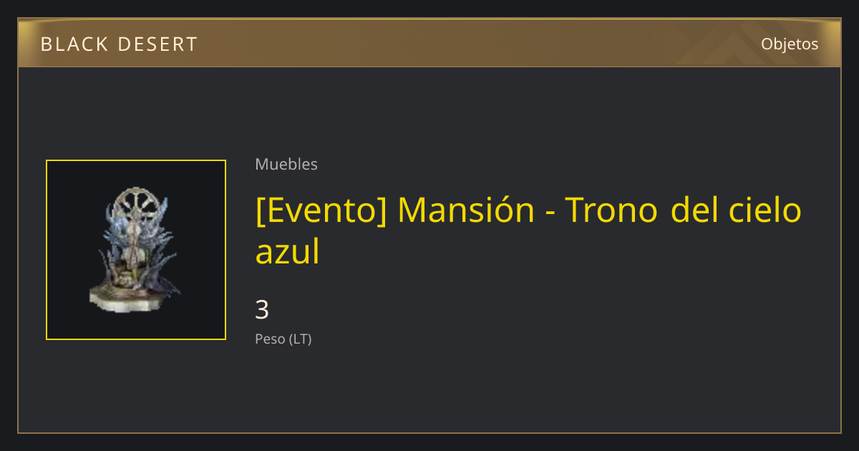Go to the BLACK DESERT home title
This screenshot has width=859, height=451.
(x=119, y=44)
